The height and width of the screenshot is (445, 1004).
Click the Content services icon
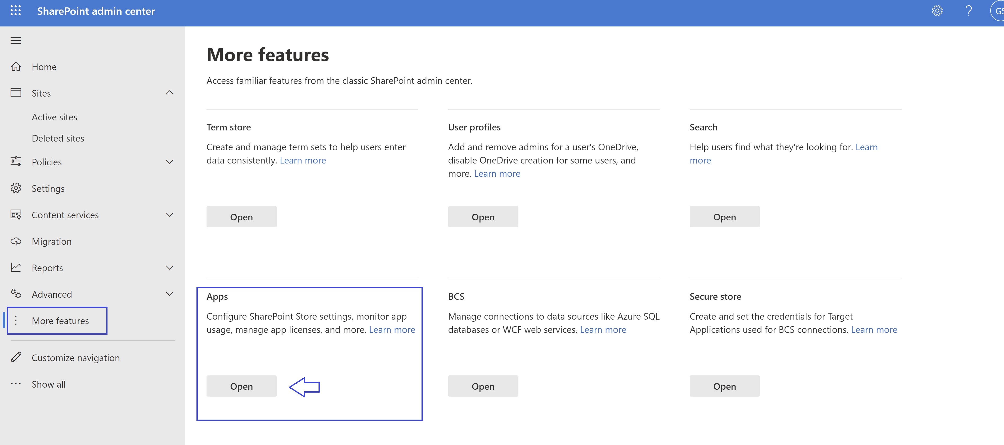[16, 215]
